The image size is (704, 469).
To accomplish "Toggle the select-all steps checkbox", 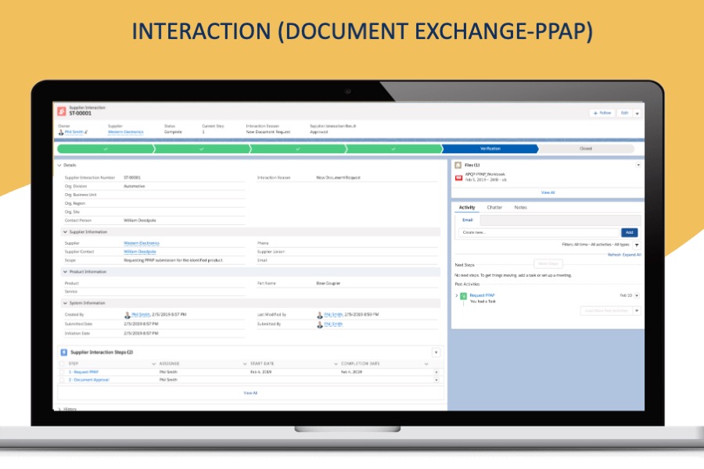I will [62, 363].
